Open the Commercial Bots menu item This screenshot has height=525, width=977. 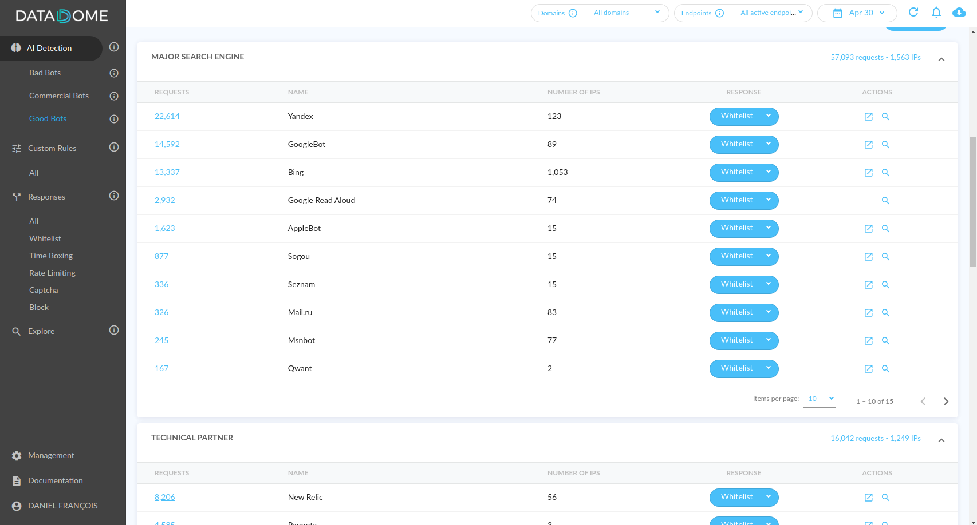point(59,96)
